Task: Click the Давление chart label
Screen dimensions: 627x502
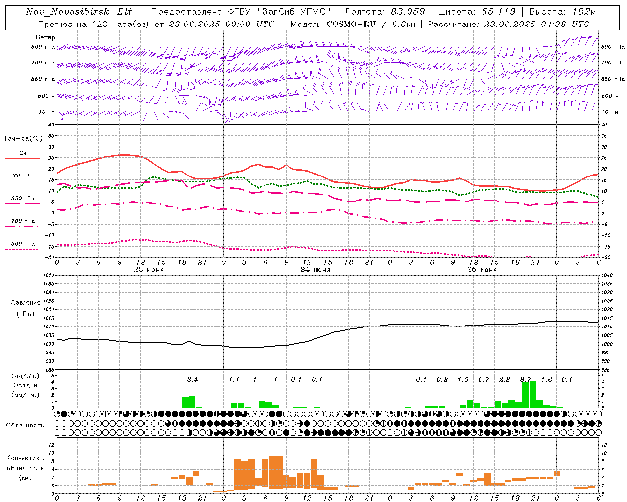Action: point(25,303)
